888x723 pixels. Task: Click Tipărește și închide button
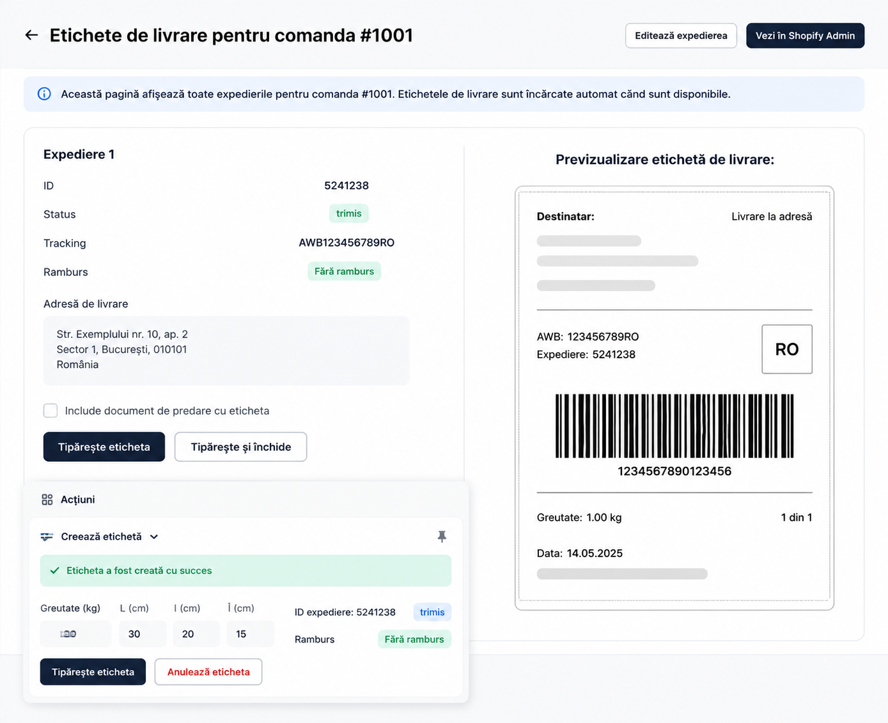(x=240, y=447)
